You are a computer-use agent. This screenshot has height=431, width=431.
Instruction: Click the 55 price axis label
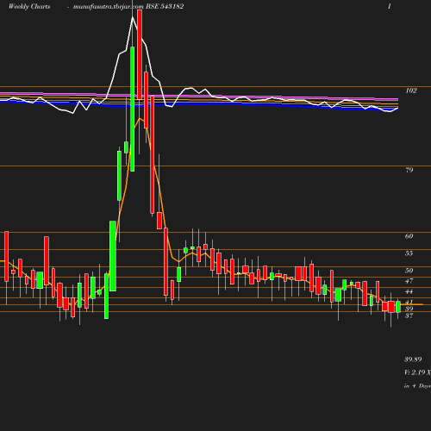(x=409, y=253)
